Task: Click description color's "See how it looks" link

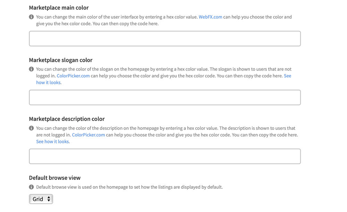Action: pos(52,142)
